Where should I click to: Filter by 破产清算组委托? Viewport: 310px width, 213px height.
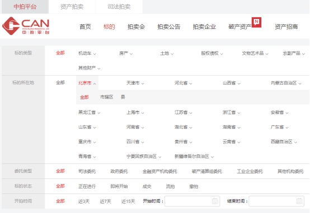point(207,171)
